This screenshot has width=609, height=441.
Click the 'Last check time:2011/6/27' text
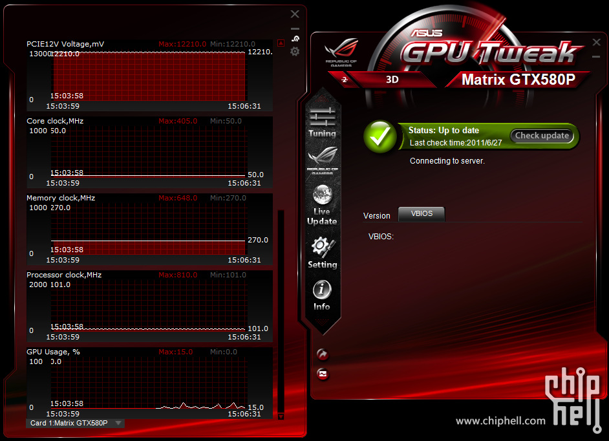456,143
